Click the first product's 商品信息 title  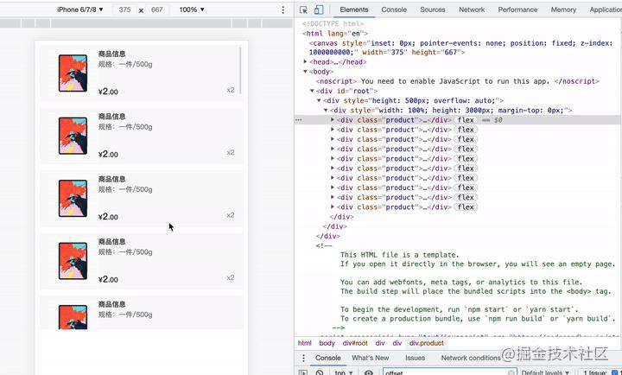(111, 54)
